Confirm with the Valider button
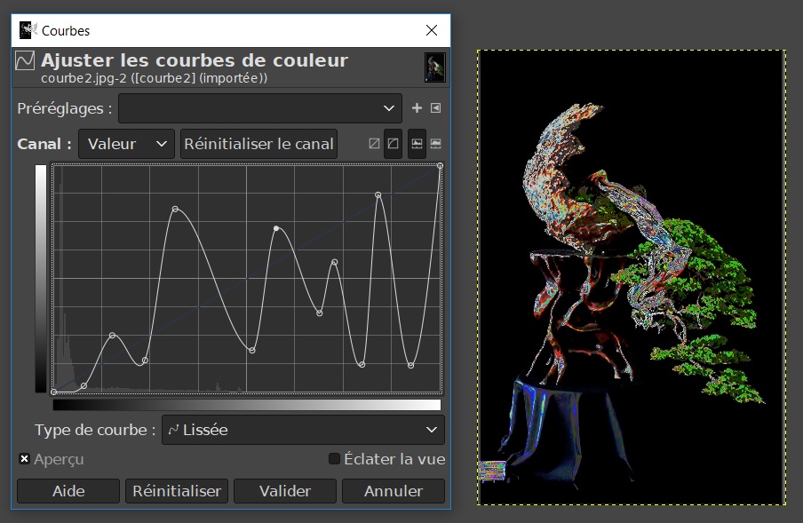 pos(285,491)
